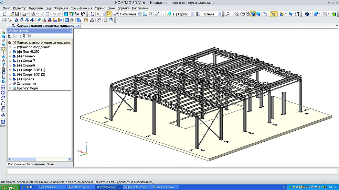
Task: Click the Undo arrow icon
Action: coord(54,14)
